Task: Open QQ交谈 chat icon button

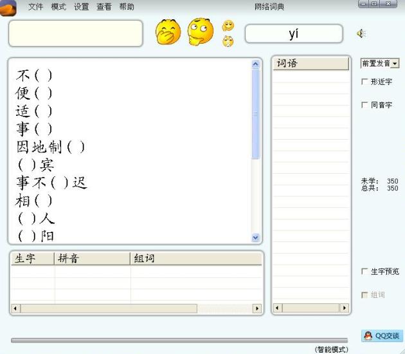Action: [382, 336]
